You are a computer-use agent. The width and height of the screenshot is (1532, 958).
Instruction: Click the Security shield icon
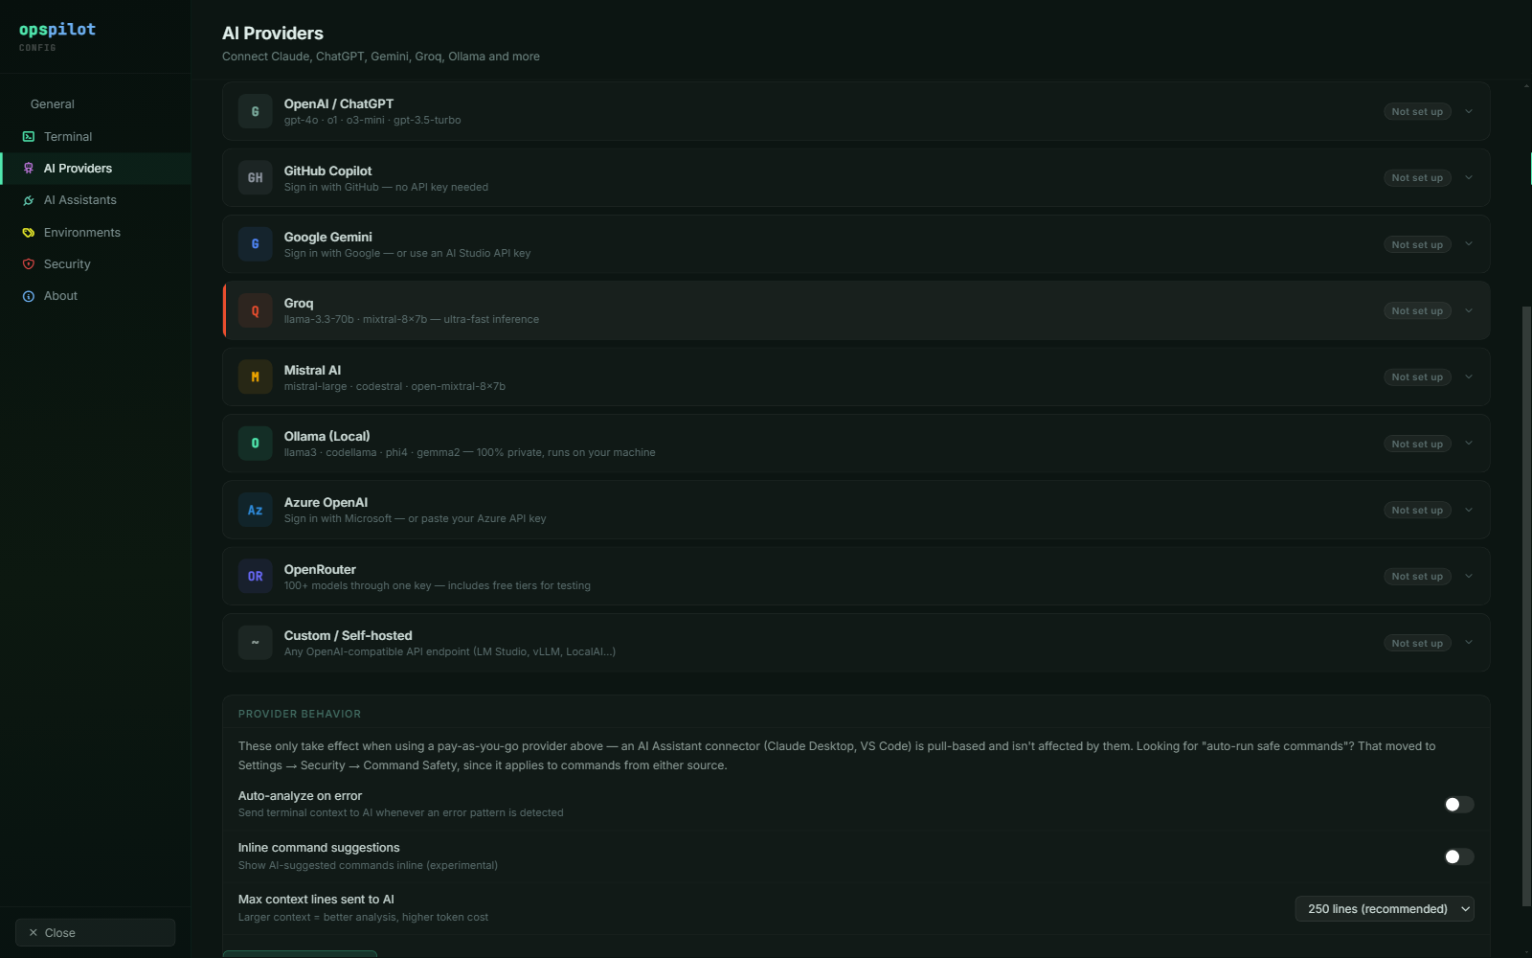pos(29,264)
